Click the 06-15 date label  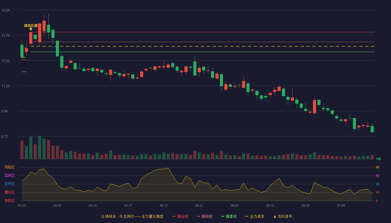point(270,205)
